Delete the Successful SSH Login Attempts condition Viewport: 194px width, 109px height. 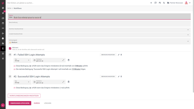click(121, 77)
